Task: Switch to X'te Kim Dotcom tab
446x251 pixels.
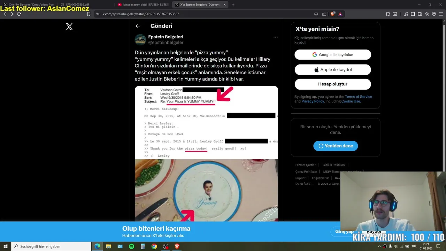Action: [x=29, y=5]
